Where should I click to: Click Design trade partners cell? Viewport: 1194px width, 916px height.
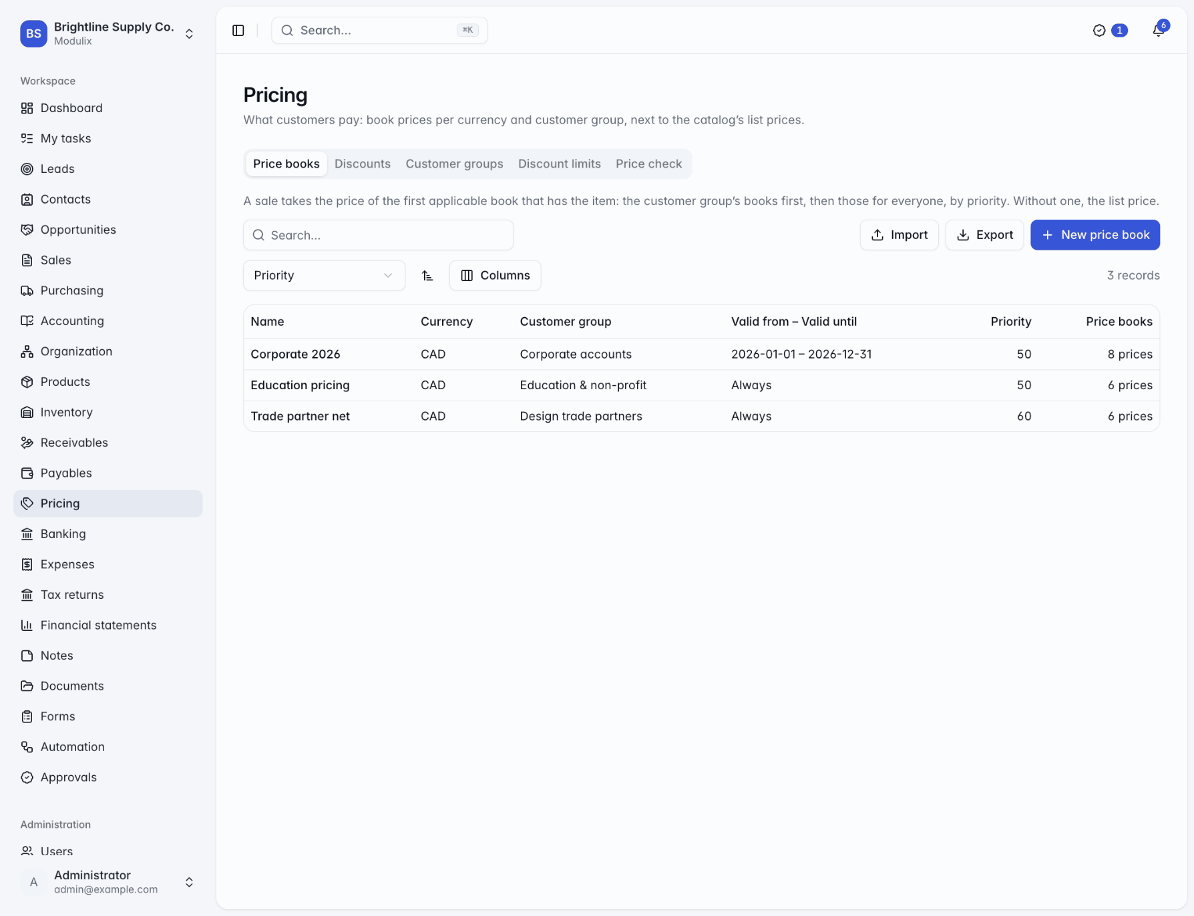click(581, 416)
